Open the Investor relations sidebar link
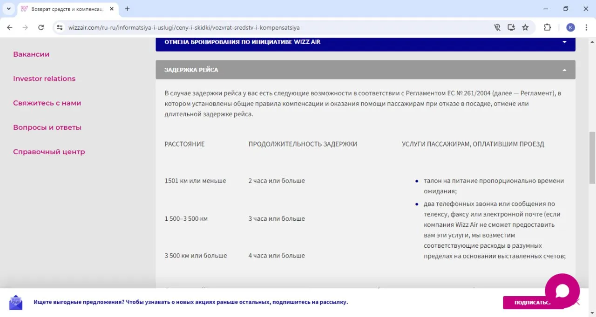This screenshot has width=596, height=317. (44, 79)
